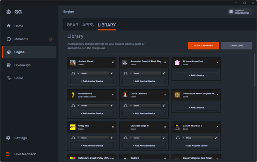Edit Assassin's Creed IV config pencil icon
The image size is (257, 162).
[164, 74]
